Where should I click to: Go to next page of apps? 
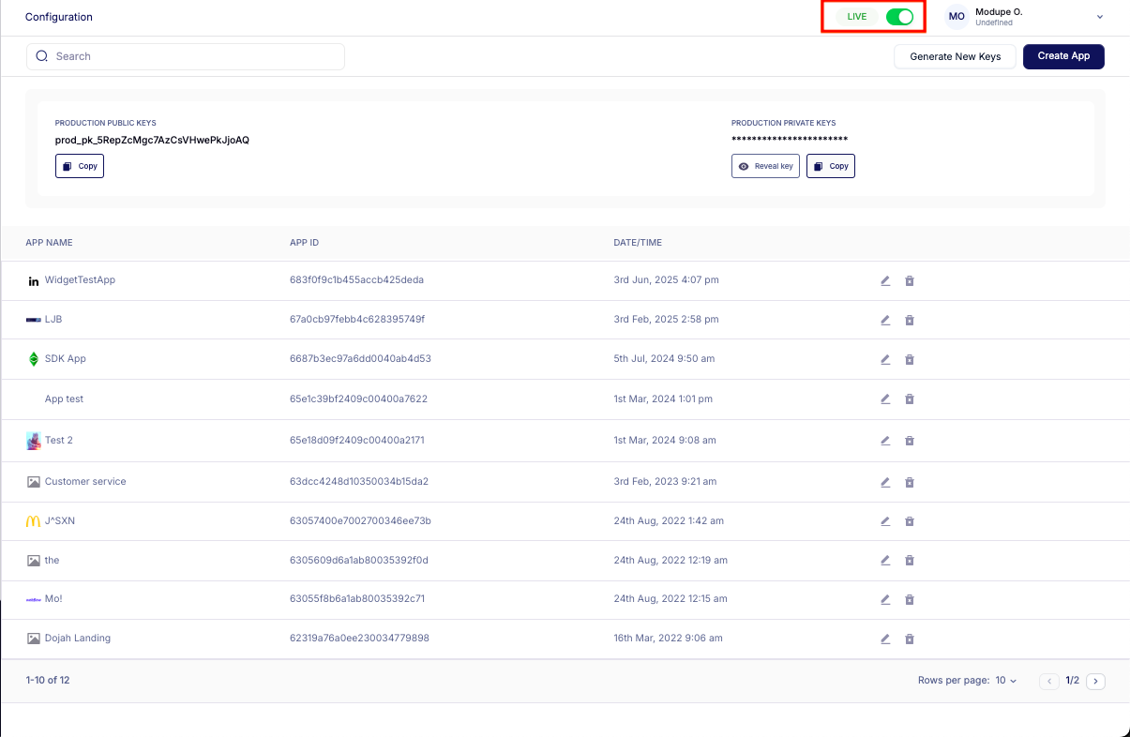(1095, 682)
